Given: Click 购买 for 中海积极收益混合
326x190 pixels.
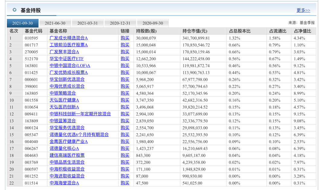Looking at the screenshot, I should [x=125, y=169].
